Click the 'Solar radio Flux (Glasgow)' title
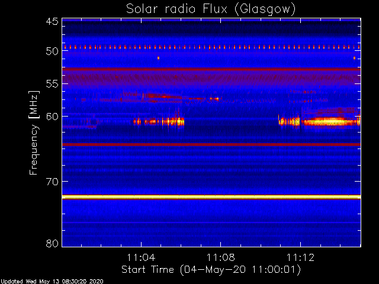The image size is (379, 284). tap(211, 9)
